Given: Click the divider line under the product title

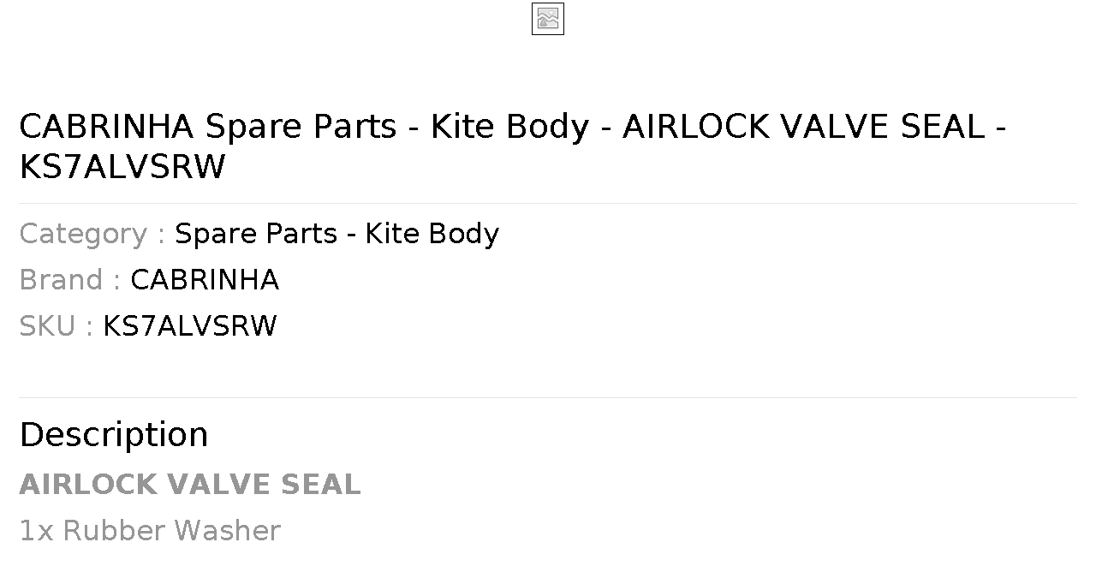Looking at the screenshot, I should tap(548, 203).
